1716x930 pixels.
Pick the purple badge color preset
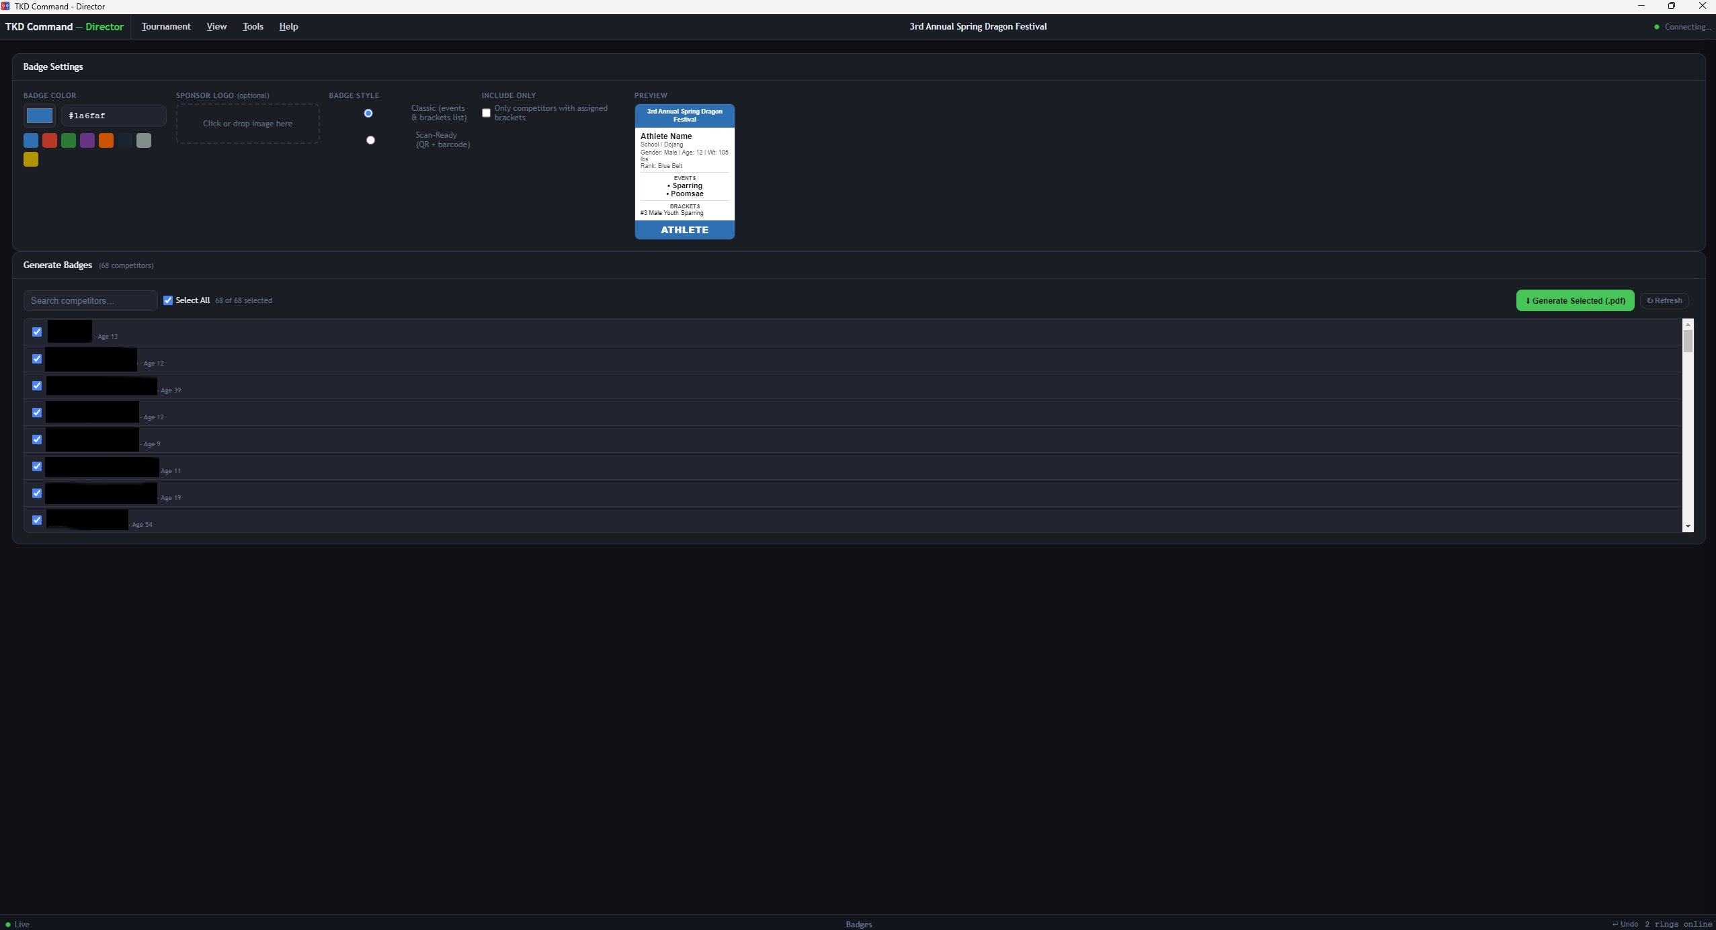click(x=87, y=140)
